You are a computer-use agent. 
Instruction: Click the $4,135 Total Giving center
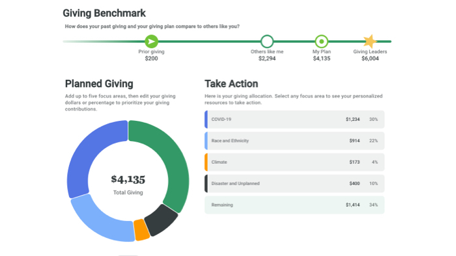(128, 184)
